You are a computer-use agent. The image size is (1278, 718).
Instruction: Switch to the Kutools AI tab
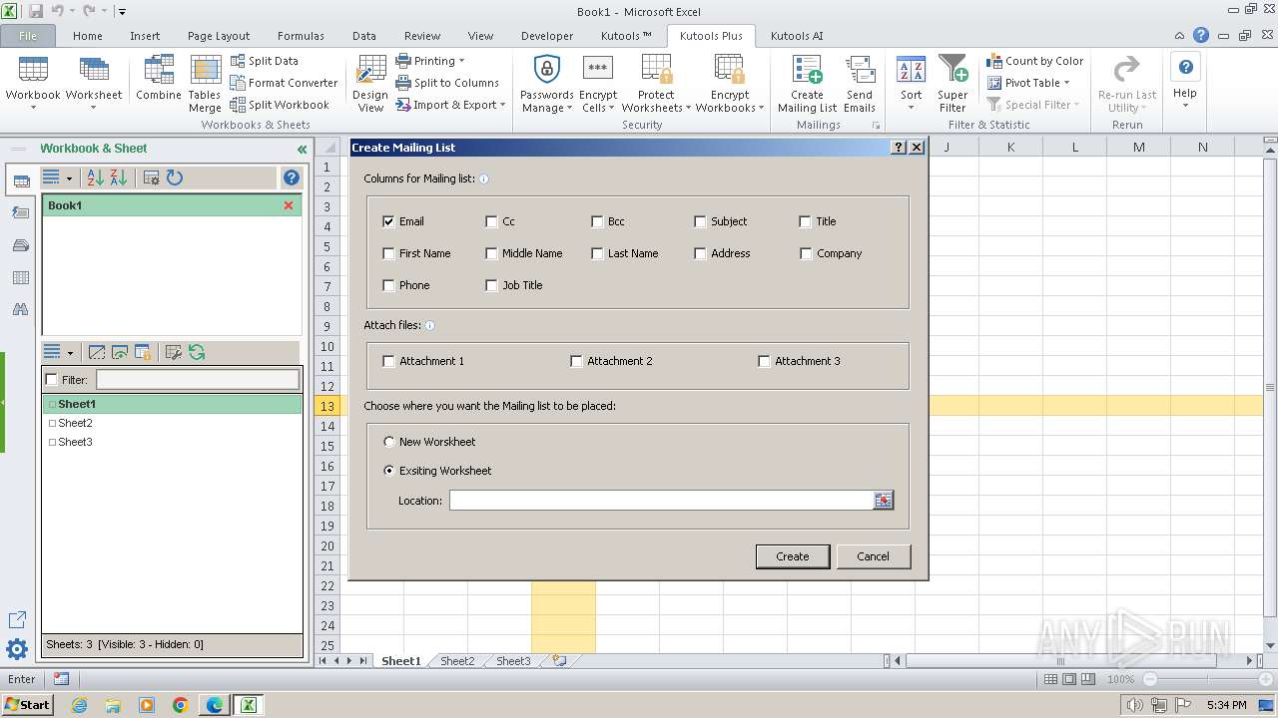797,36
